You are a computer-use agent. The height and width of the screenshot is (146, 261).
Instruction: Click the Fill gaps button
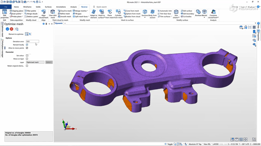[x=77, y=14]
